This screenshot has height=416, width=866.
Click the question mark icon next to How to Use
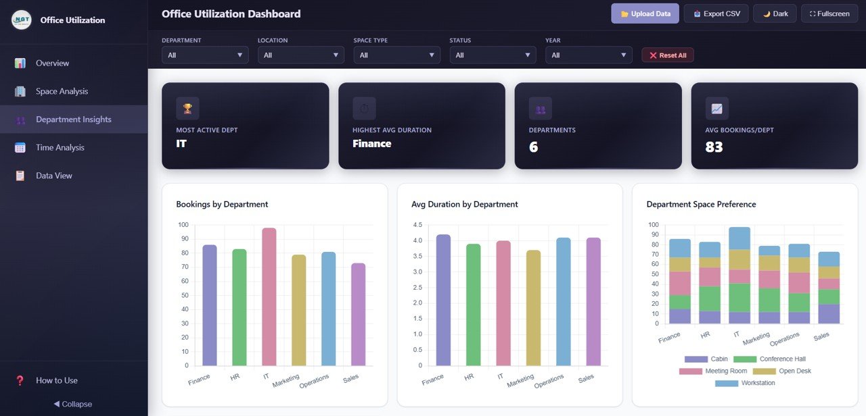(x=19, y=380)
